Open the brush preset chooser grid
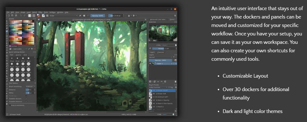Screen dimensions: 307x122 click(x=47, y=15)
